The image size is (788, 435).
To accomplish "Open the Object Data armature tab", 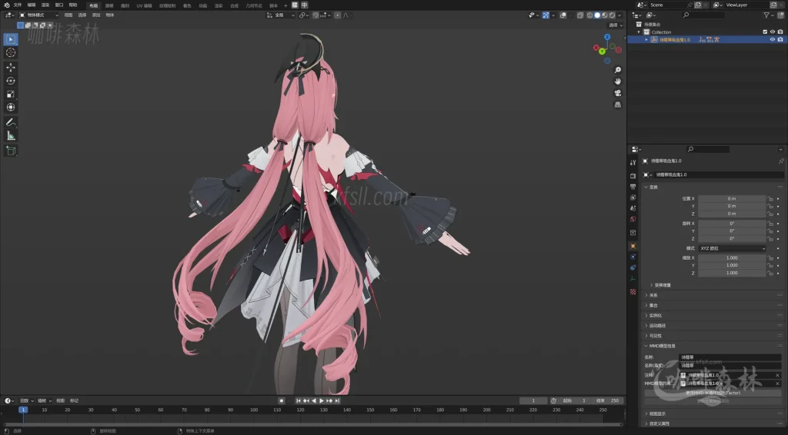I will pyautogui.click(x=633, y=279).
